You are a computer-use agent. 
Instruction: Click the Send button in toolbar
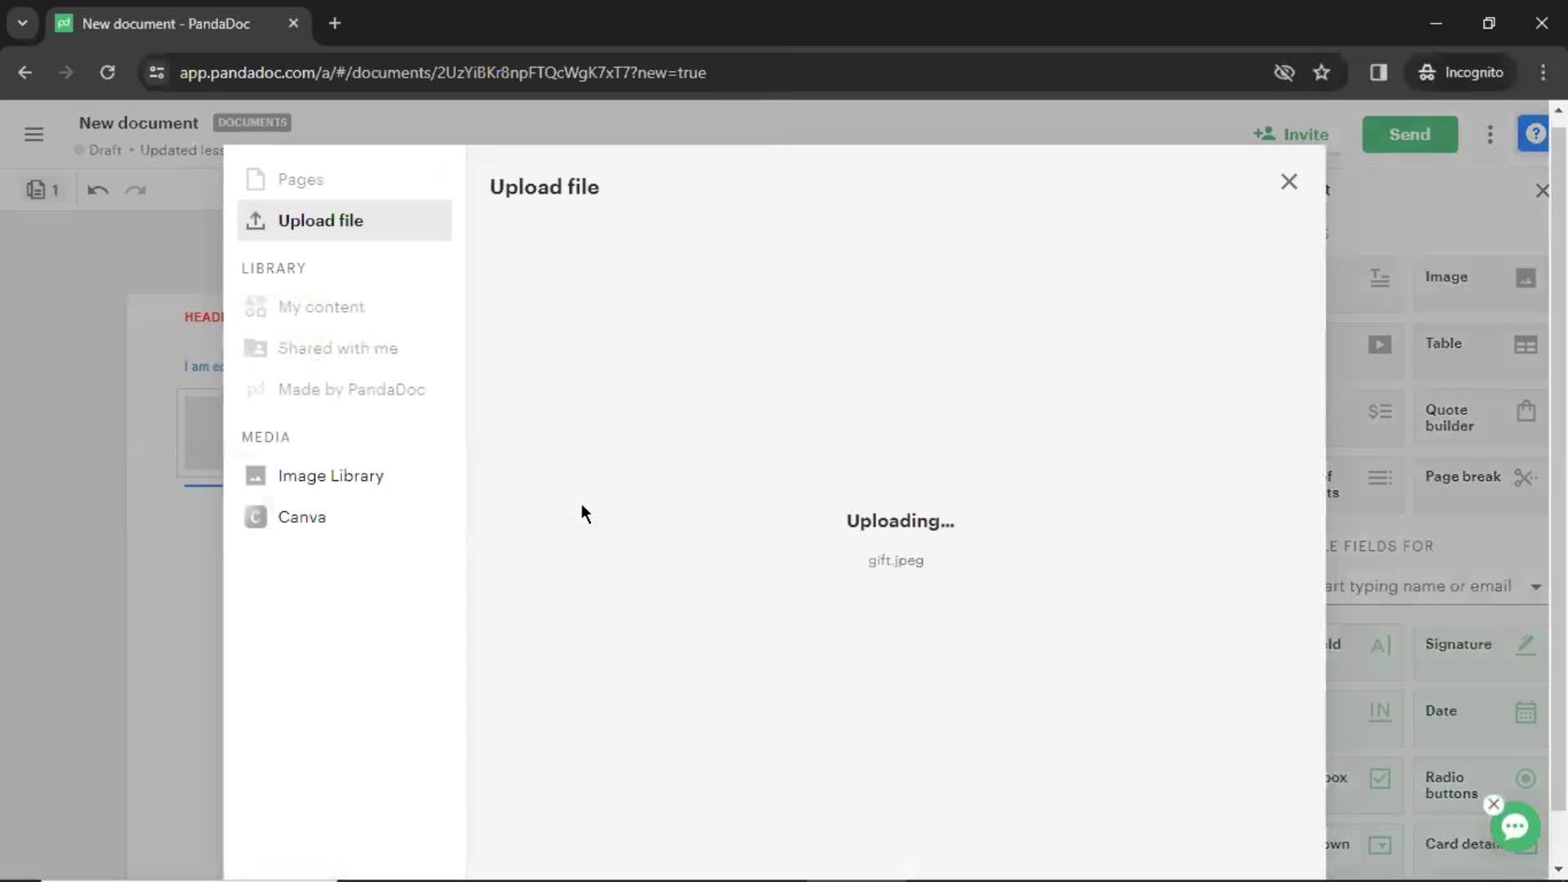pyautogui.click(x=1410, y=134)
